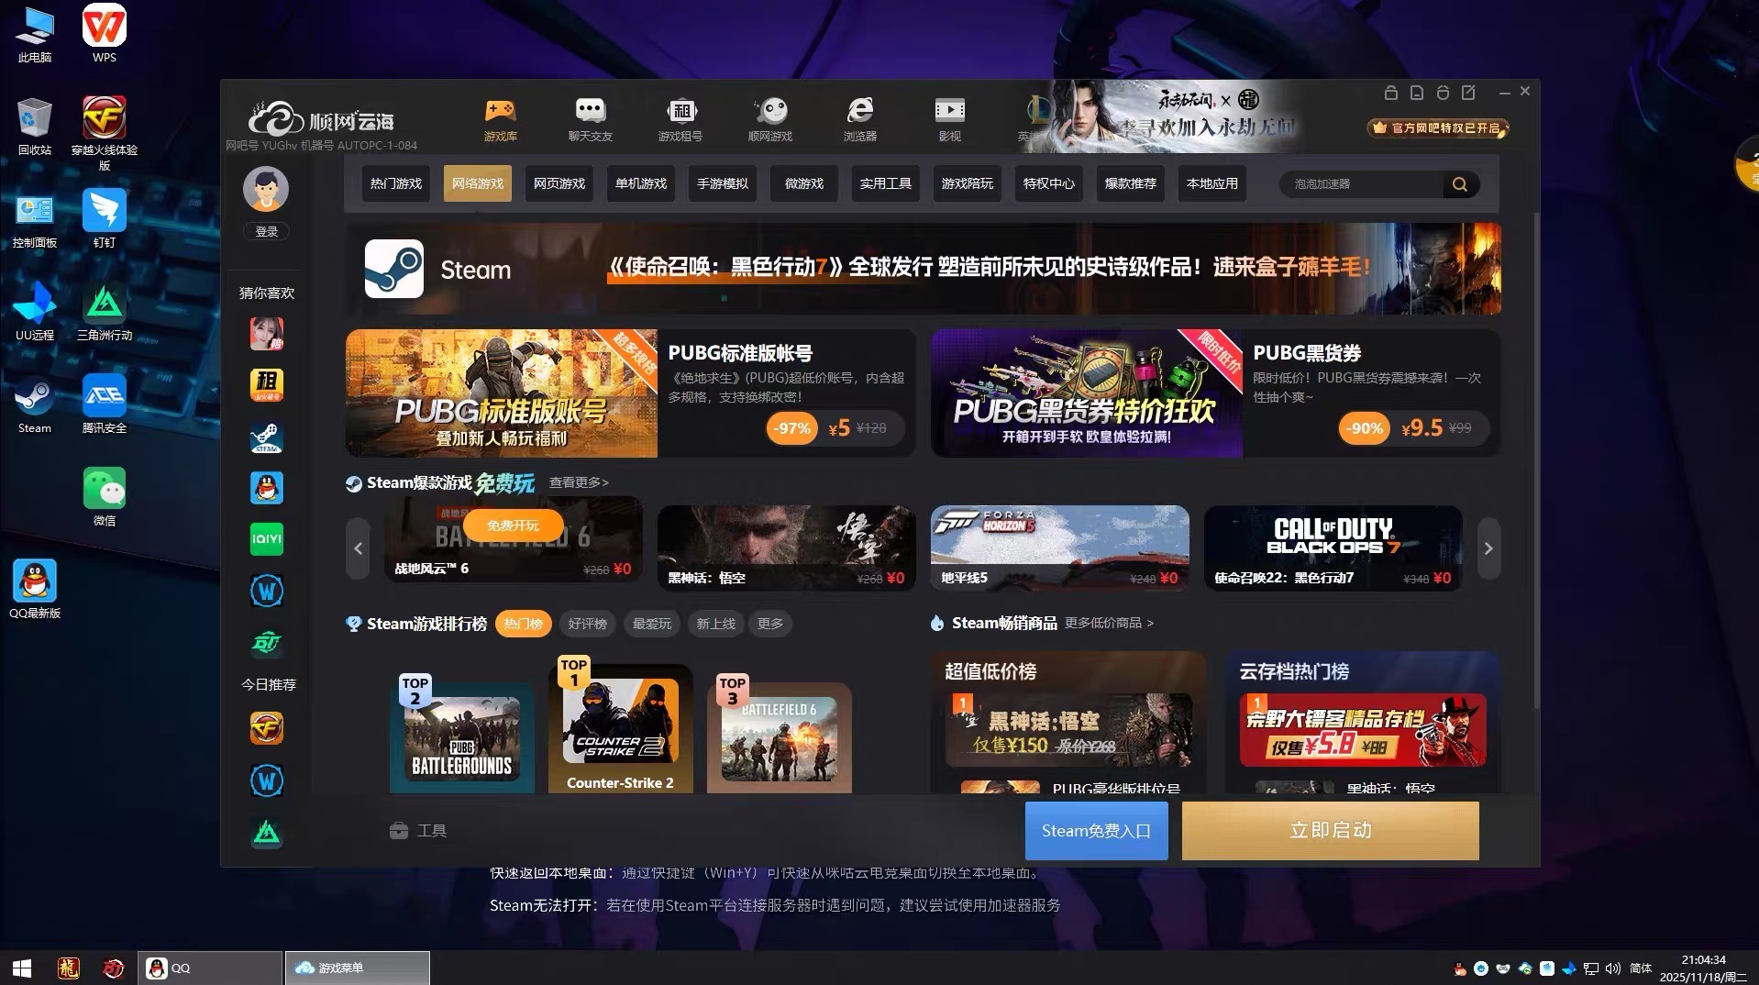Open the 游戏租号 rental icon

point(679,117)
